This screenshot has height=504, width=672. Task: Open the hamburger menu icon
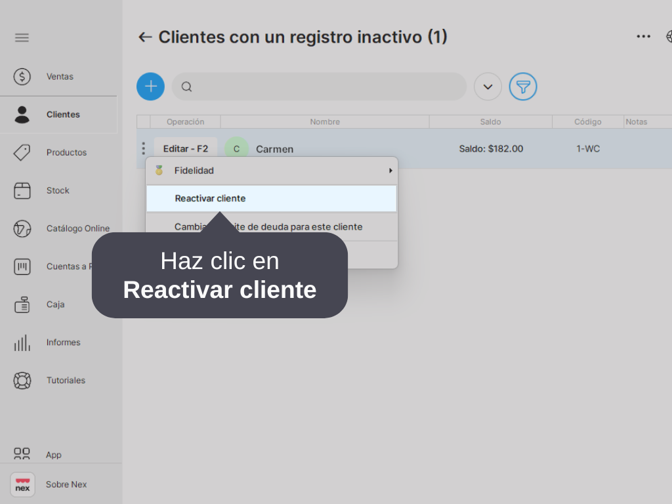(x=22, y=37)
